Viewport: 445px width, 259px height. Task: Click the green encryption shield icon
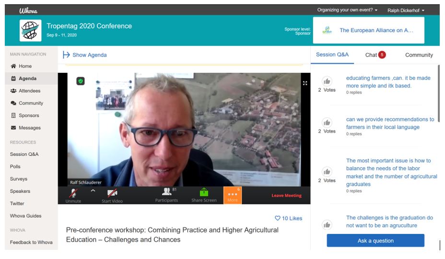pyautogui.click(x=81, y=81)
